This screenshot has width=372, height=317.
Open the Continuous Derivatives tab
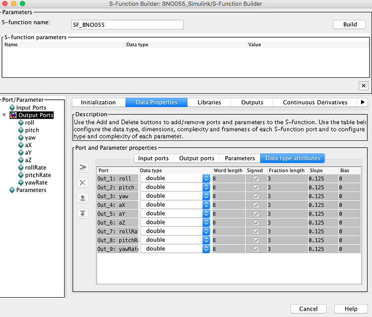point(315,102)
